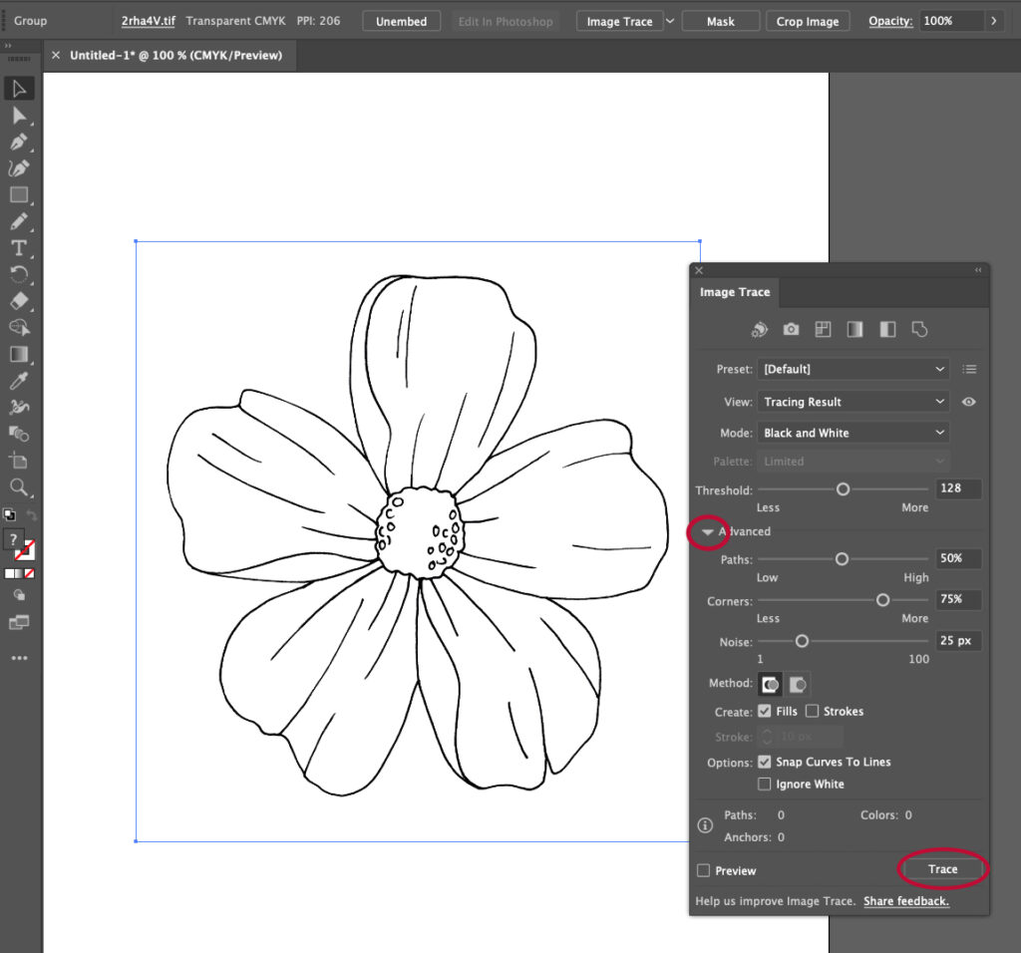The image size is (1021, 953).
Task: Select the Selection tool
Action: coord(19,89)
